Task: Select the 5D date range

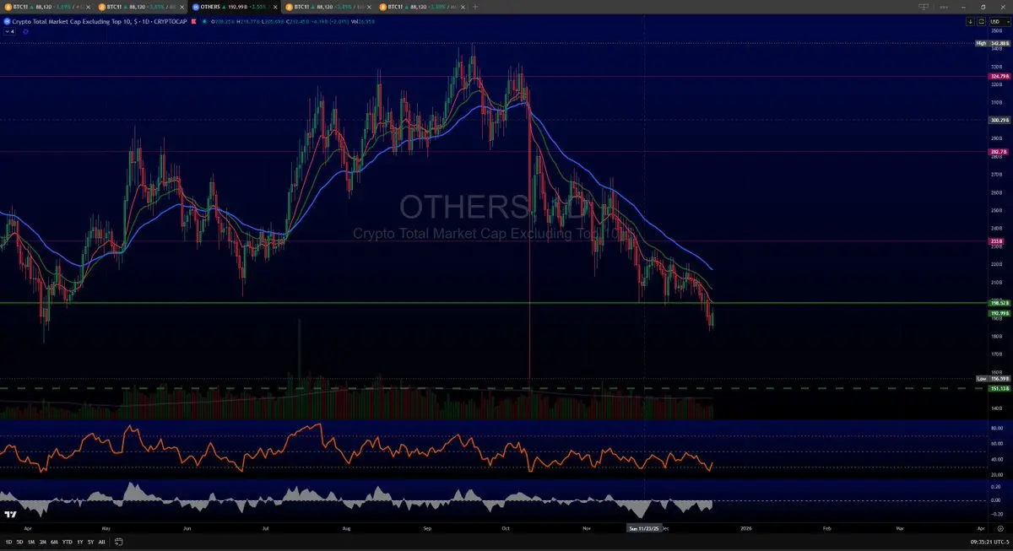Action: pyautogui.click(x=19, y=541)
